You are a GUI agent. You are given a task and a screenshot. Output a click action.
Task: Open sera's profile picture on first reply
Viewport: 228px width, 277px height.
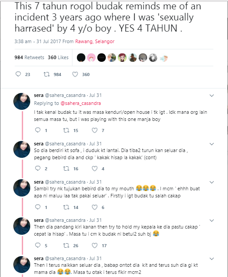[x=22, y=101]
